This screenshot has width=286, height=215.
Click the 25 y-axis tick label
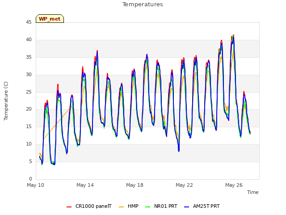click(29, 92)
